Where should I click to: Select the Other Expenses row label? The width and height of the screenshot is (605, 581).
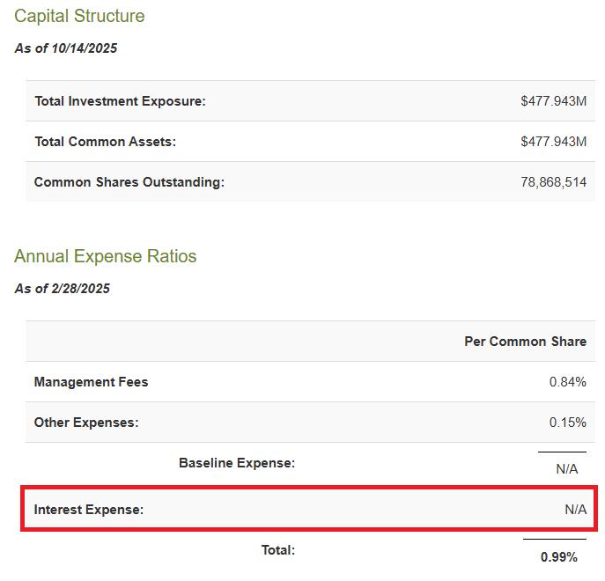[x=86, y=423]
